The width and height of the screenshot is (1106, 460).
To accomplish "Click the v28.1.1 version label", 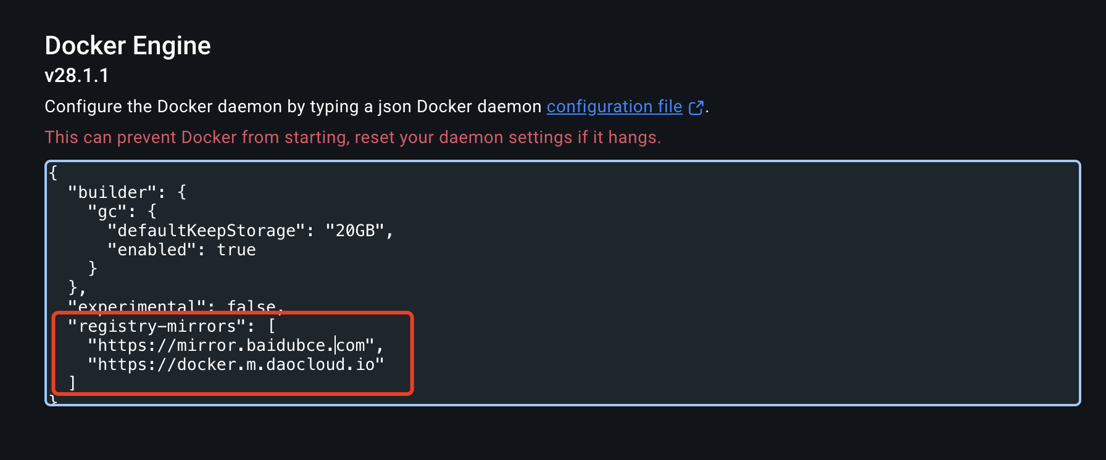I will 77,75.
